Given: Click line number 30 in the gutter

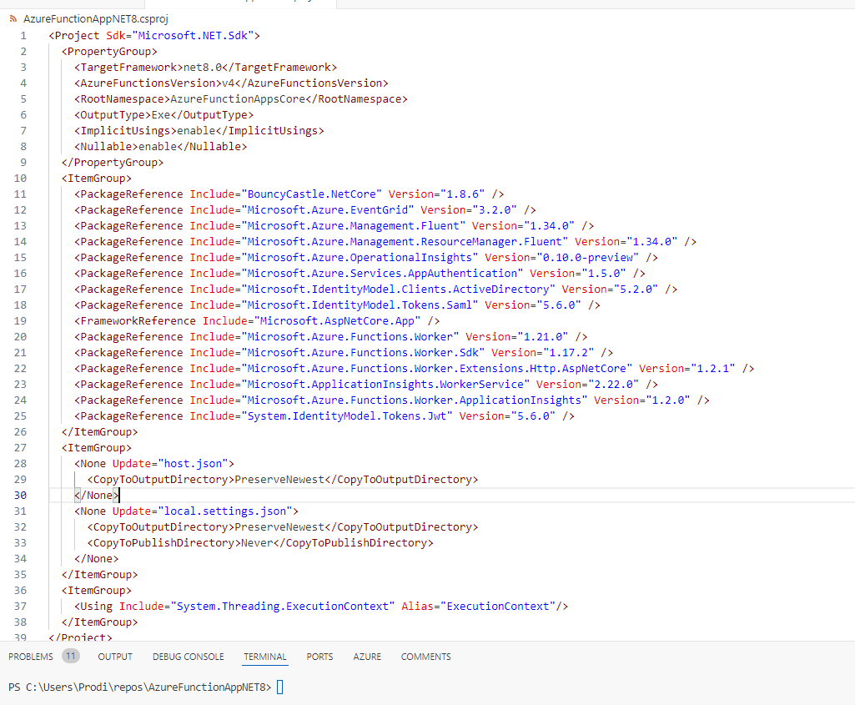Looking at the screenshot, I should pyautogui.click(x=21, y=495).
